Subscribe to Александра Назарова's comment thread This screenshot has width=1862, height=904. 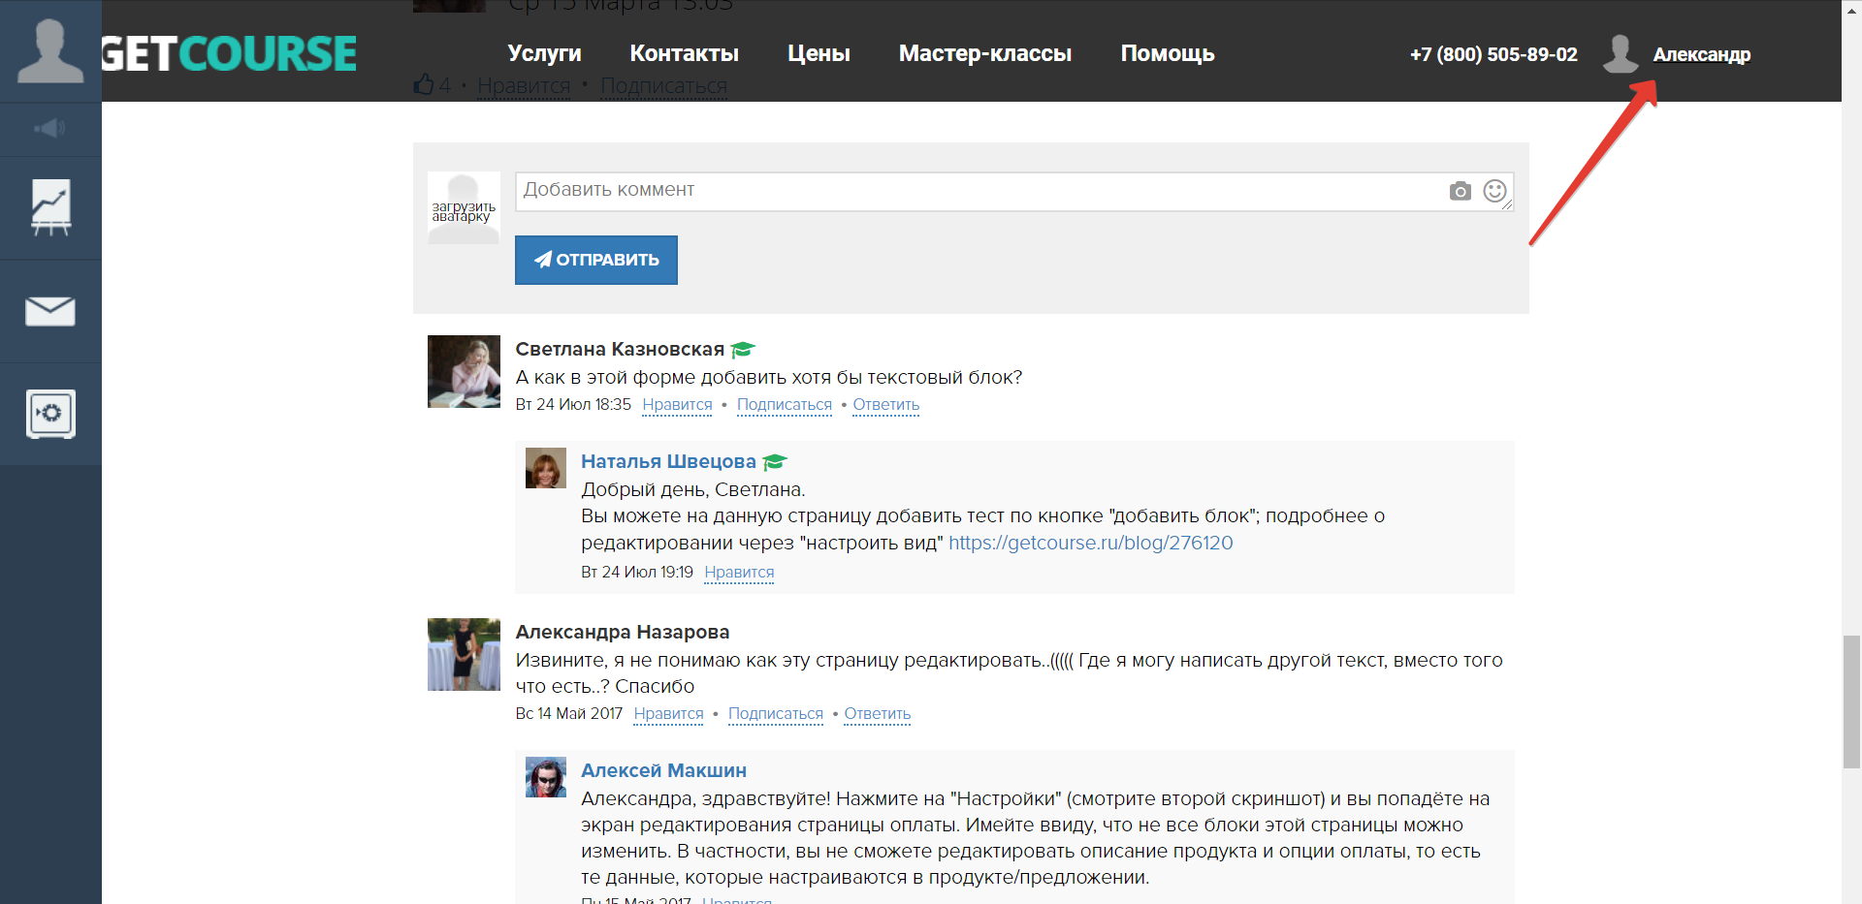775,714
